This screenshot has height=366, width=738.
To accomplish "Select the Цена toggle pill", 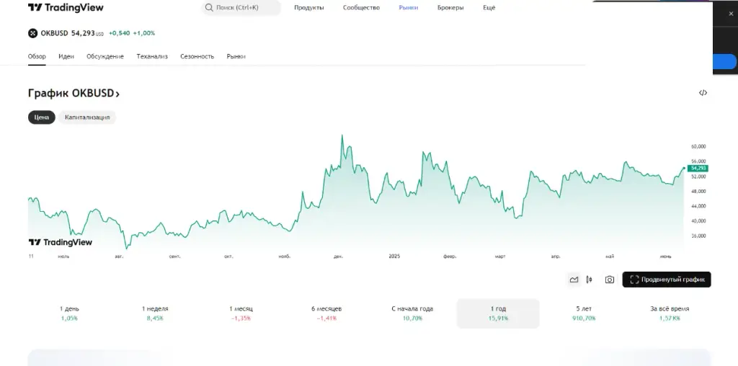I will 41,117.
